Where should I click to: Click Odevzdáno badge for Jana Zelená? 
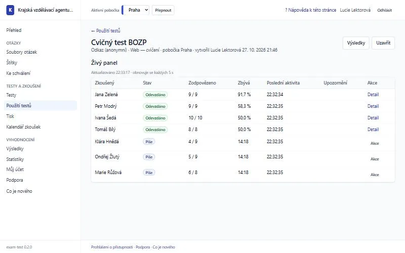tap(155, 95)
